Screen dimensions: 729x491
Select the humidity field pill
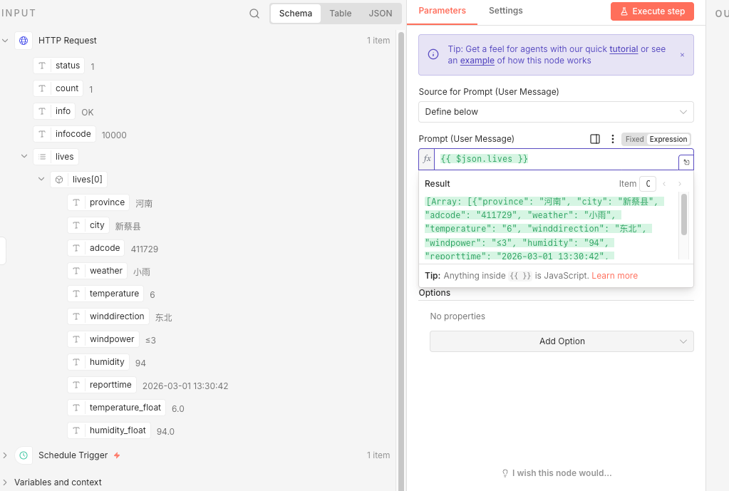tap(98, 362)
